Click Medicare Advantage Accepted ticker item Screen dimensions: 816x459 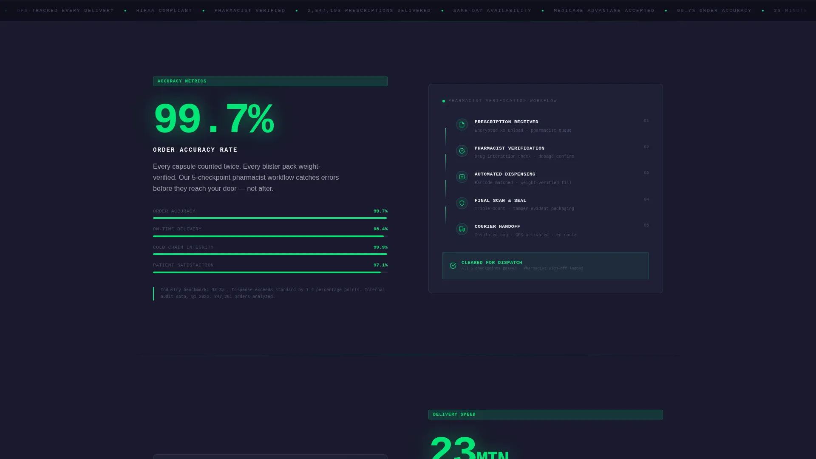pyautogui.click(x=604, y=11)
